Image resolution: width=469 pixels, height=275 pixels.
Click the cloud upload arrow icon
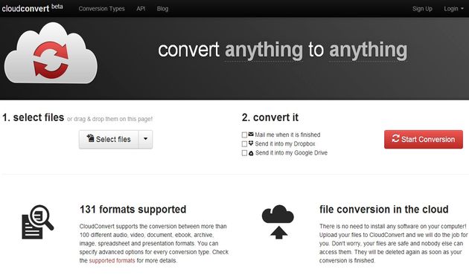pos(278,221)
